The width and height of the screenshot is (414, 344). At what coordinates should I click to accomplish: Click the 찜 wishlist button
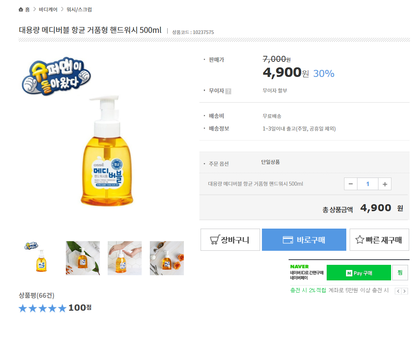pos(400,273)
